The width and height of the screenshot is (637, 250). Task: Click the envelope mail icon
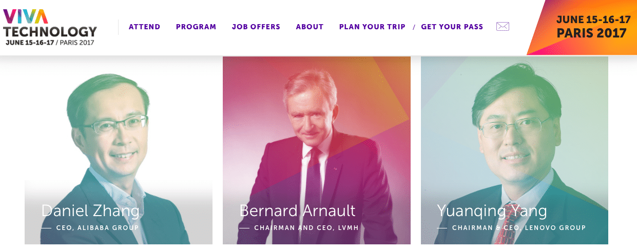(503, 27)
